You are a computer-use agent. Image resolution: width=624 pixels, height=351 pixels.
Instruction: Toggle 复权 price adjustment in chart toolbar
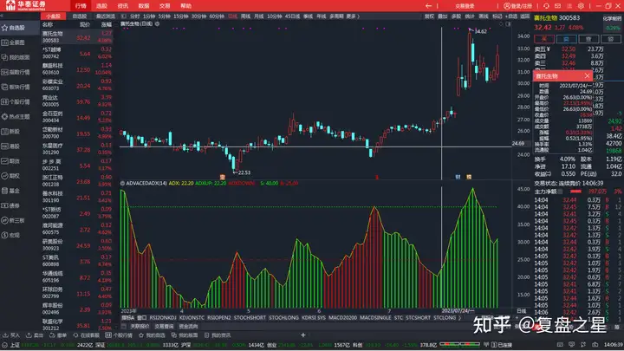click(429, 16)
